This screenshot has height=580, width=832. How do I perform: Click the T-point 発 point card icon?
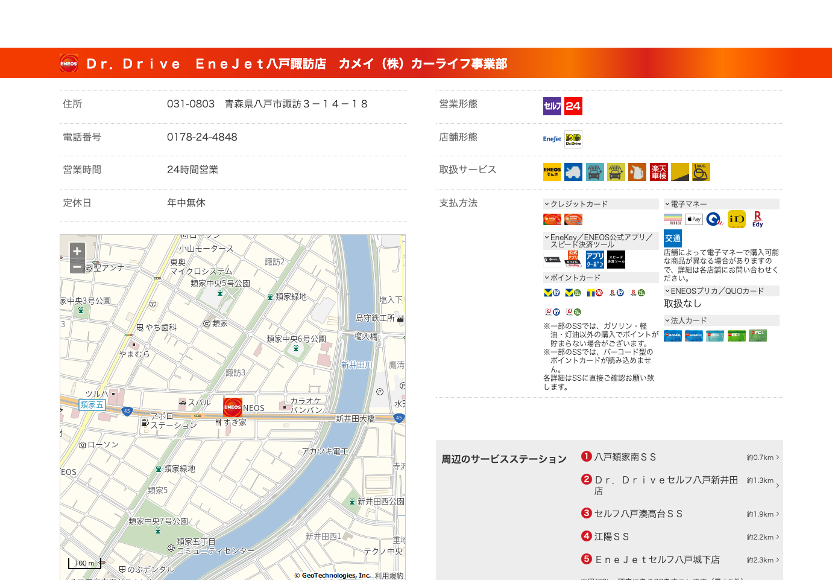594,293
